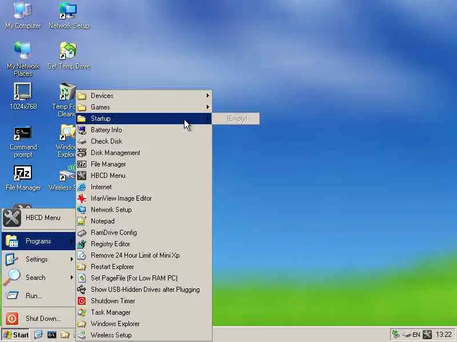The width and height of the screenshot is (457, 342).
Task: Expand the Games submenu
Action: pos(144,107)
